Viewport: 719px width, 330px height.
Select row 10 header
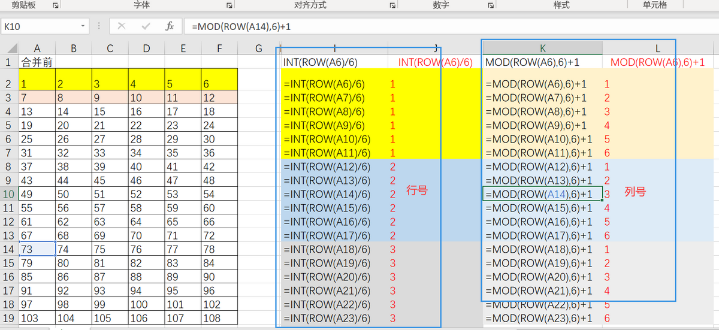(x=9, y=194)
